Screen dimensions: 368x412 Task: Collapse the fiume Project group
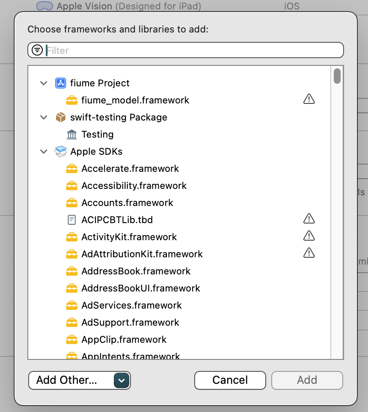(x=44, y=83)
